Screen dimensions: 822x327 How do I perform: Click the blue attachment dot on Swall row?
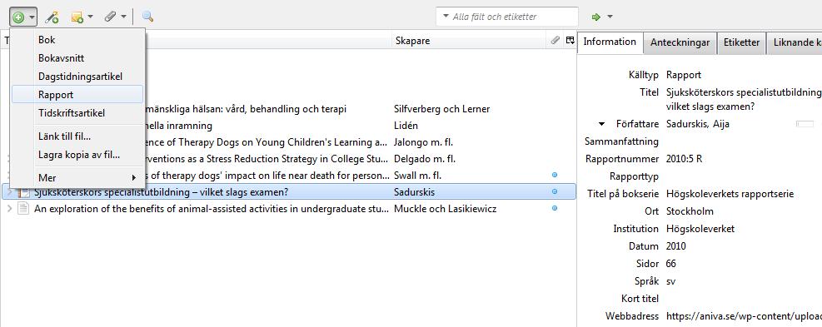click(555, 175)
